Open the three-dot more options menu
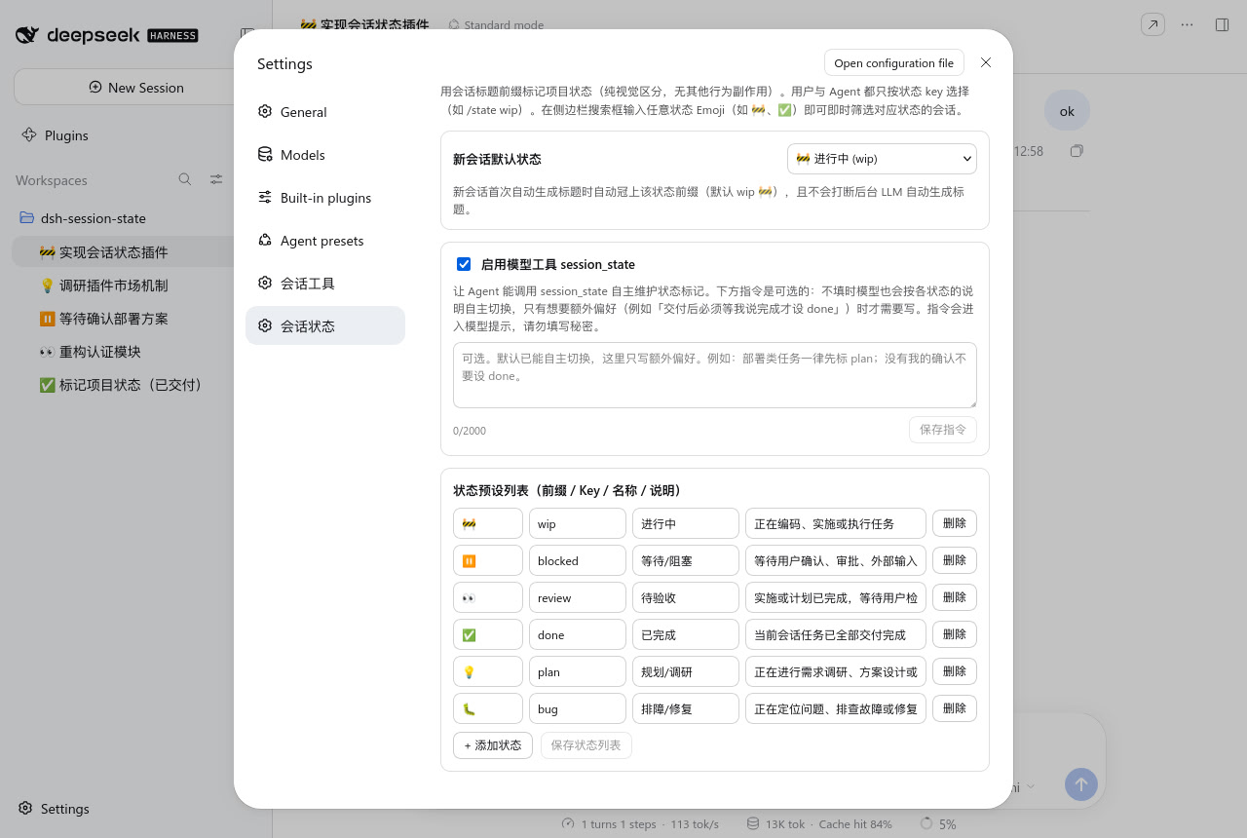Screen dimensions: 1247x838 tap(1187, 25)
